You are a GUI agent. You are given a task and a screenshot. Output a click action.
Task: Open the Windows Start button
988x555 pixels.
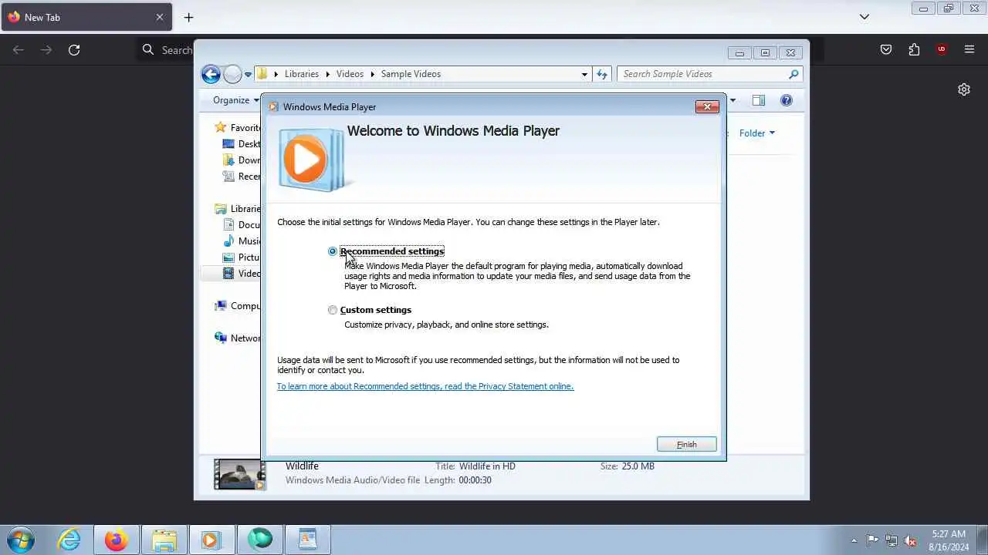pyautogui.click(x=20, y=540)
